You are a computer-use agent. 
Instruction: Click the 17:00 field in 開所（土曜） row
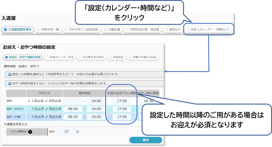(122, 117)
